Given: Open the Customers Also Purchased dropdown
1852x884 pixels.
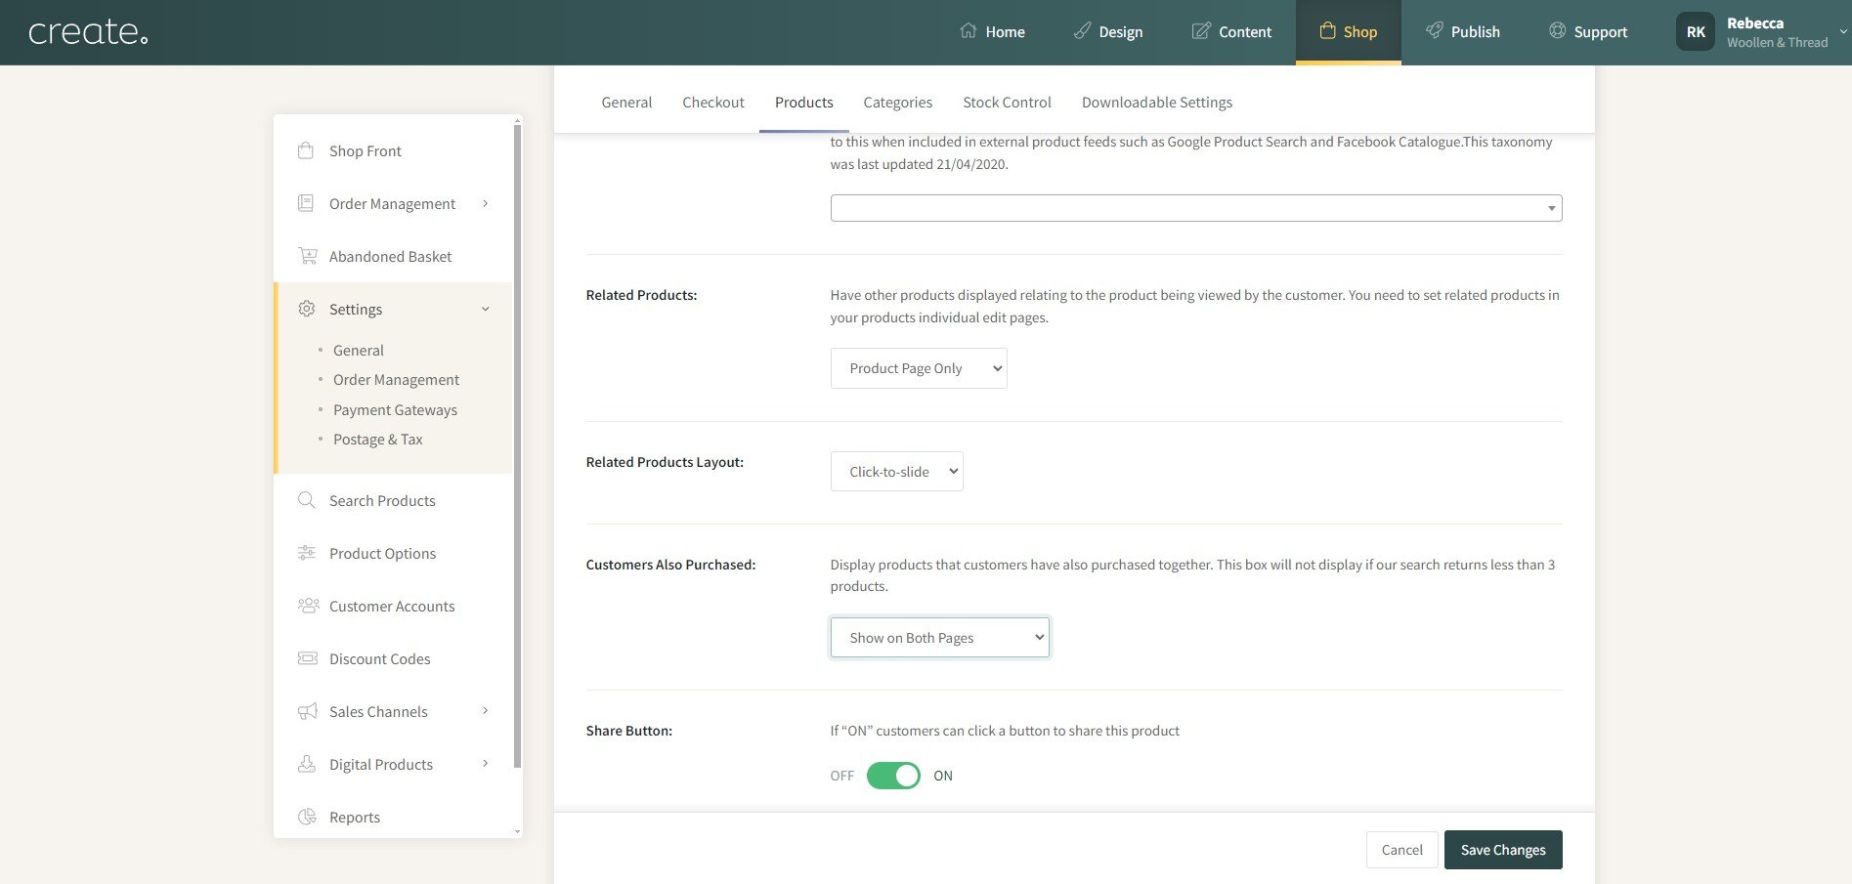Looking at the screenshot, I should point(939,637).
